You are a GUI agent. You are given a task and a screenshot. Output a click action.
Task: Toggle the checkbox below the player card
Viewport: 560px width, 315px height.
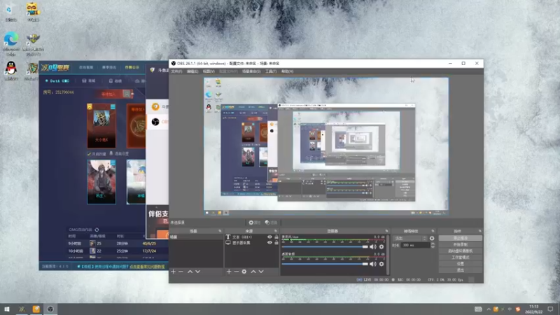click(x=89, y=154)
